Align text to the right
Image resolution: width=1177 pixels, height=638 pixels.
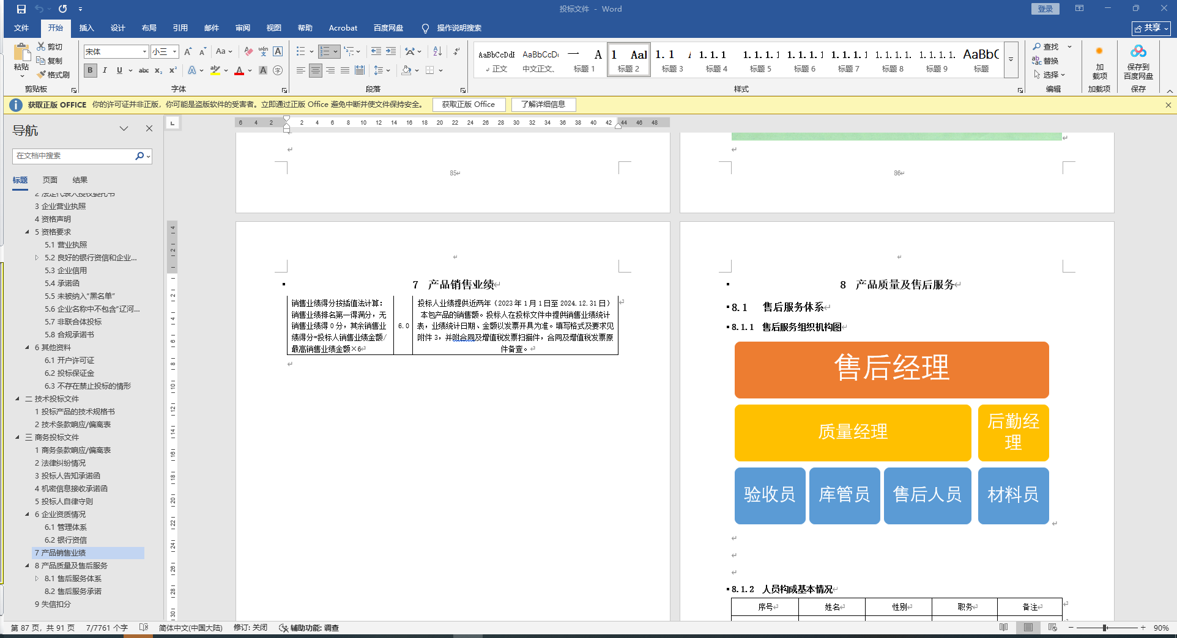[x=330, y=70]
